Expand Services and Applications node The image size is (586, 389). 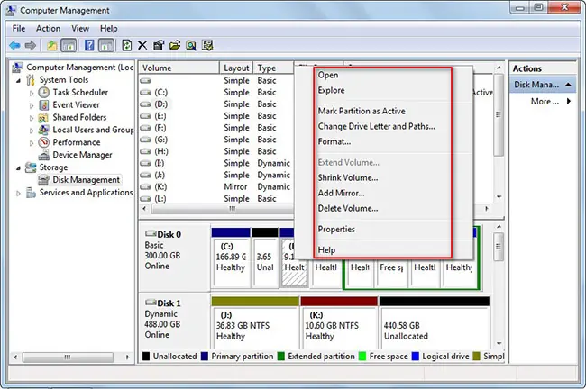18,193
